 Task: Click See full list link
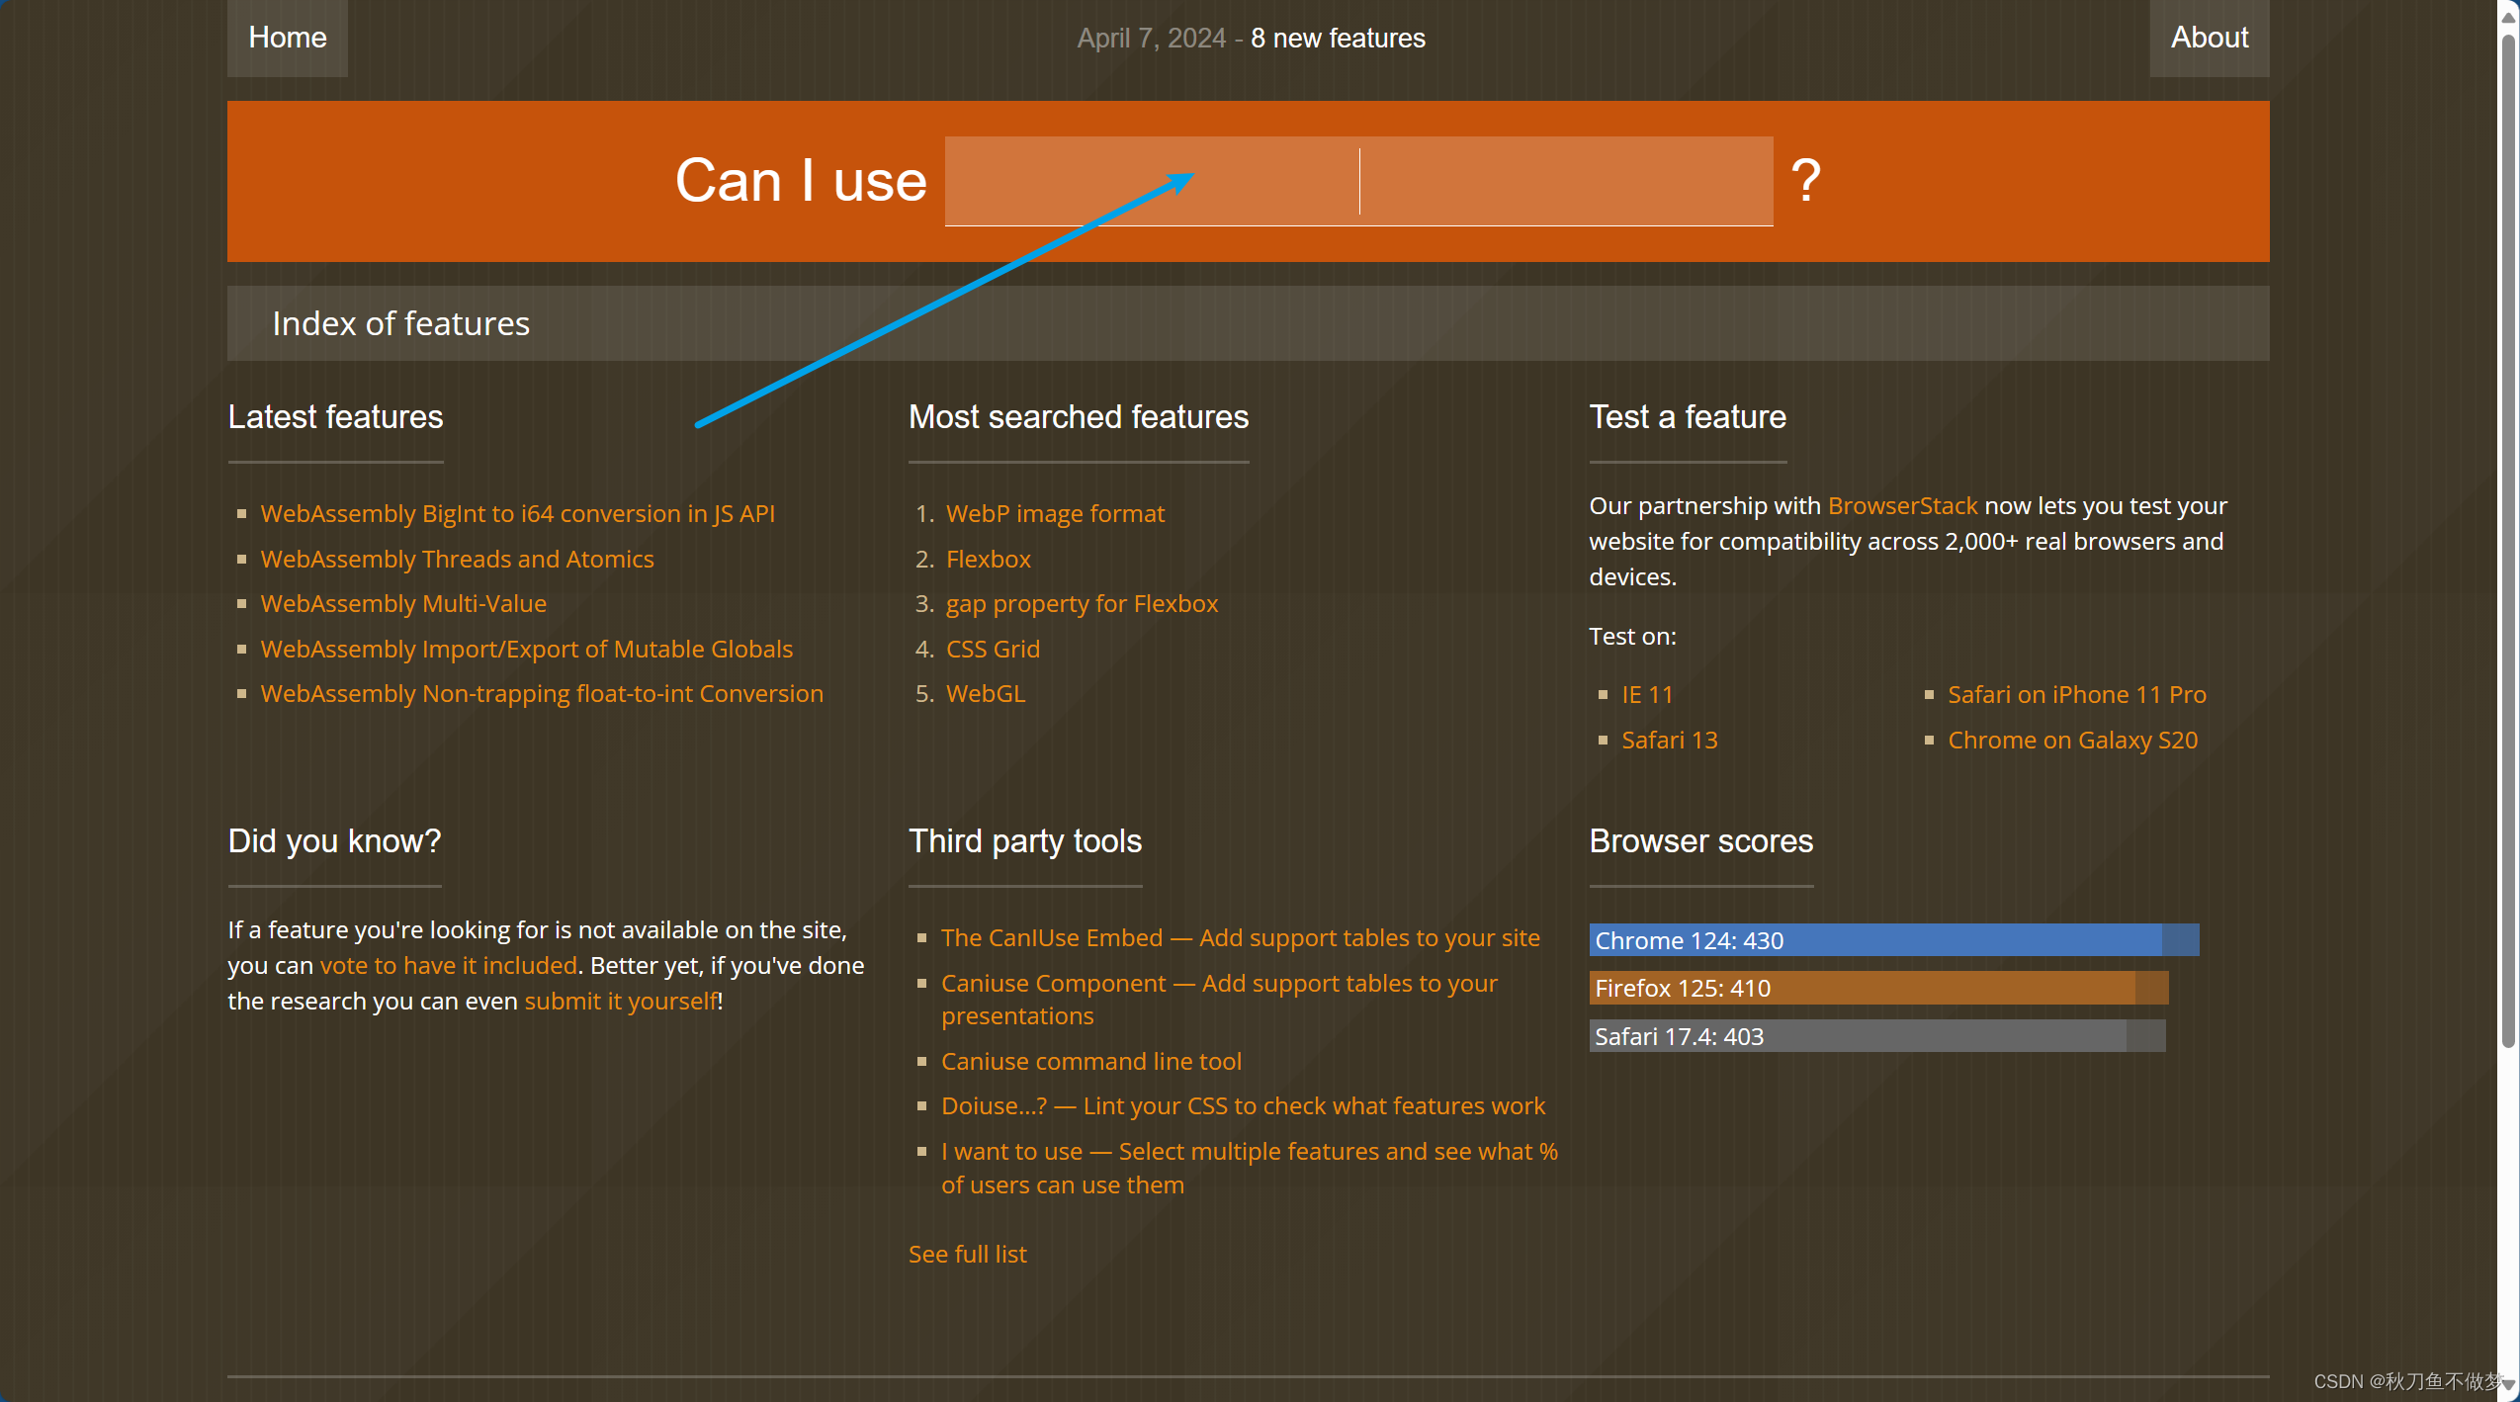(x=967, y=1254)
